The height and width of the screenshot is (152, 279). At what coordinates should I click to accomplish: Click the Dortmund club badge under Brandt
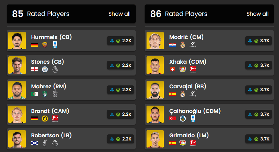(x=45, y=118)
